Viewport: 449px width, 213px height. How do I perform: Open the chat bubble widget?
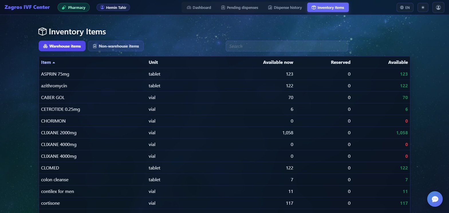[435, 199]
